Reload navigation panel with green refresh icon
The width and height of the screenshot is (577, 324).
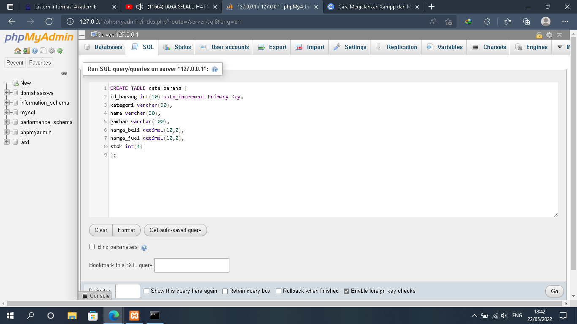(60, 51)
